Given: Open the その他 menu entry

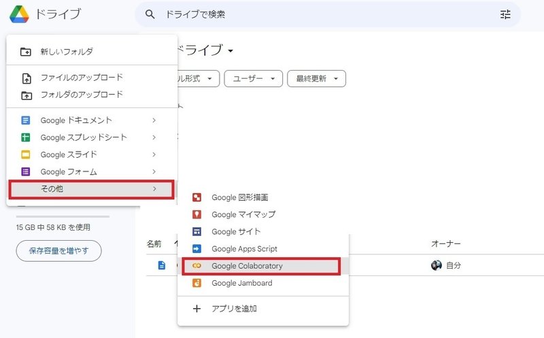Looking at the screenshot, I should (x=91, y=189).
